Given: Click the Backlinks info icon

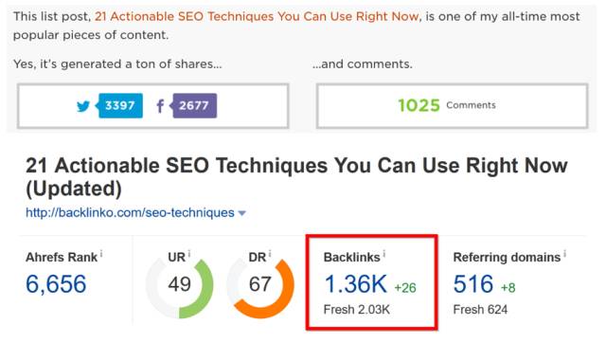Looking at the screenshot, I should point(384,254).
